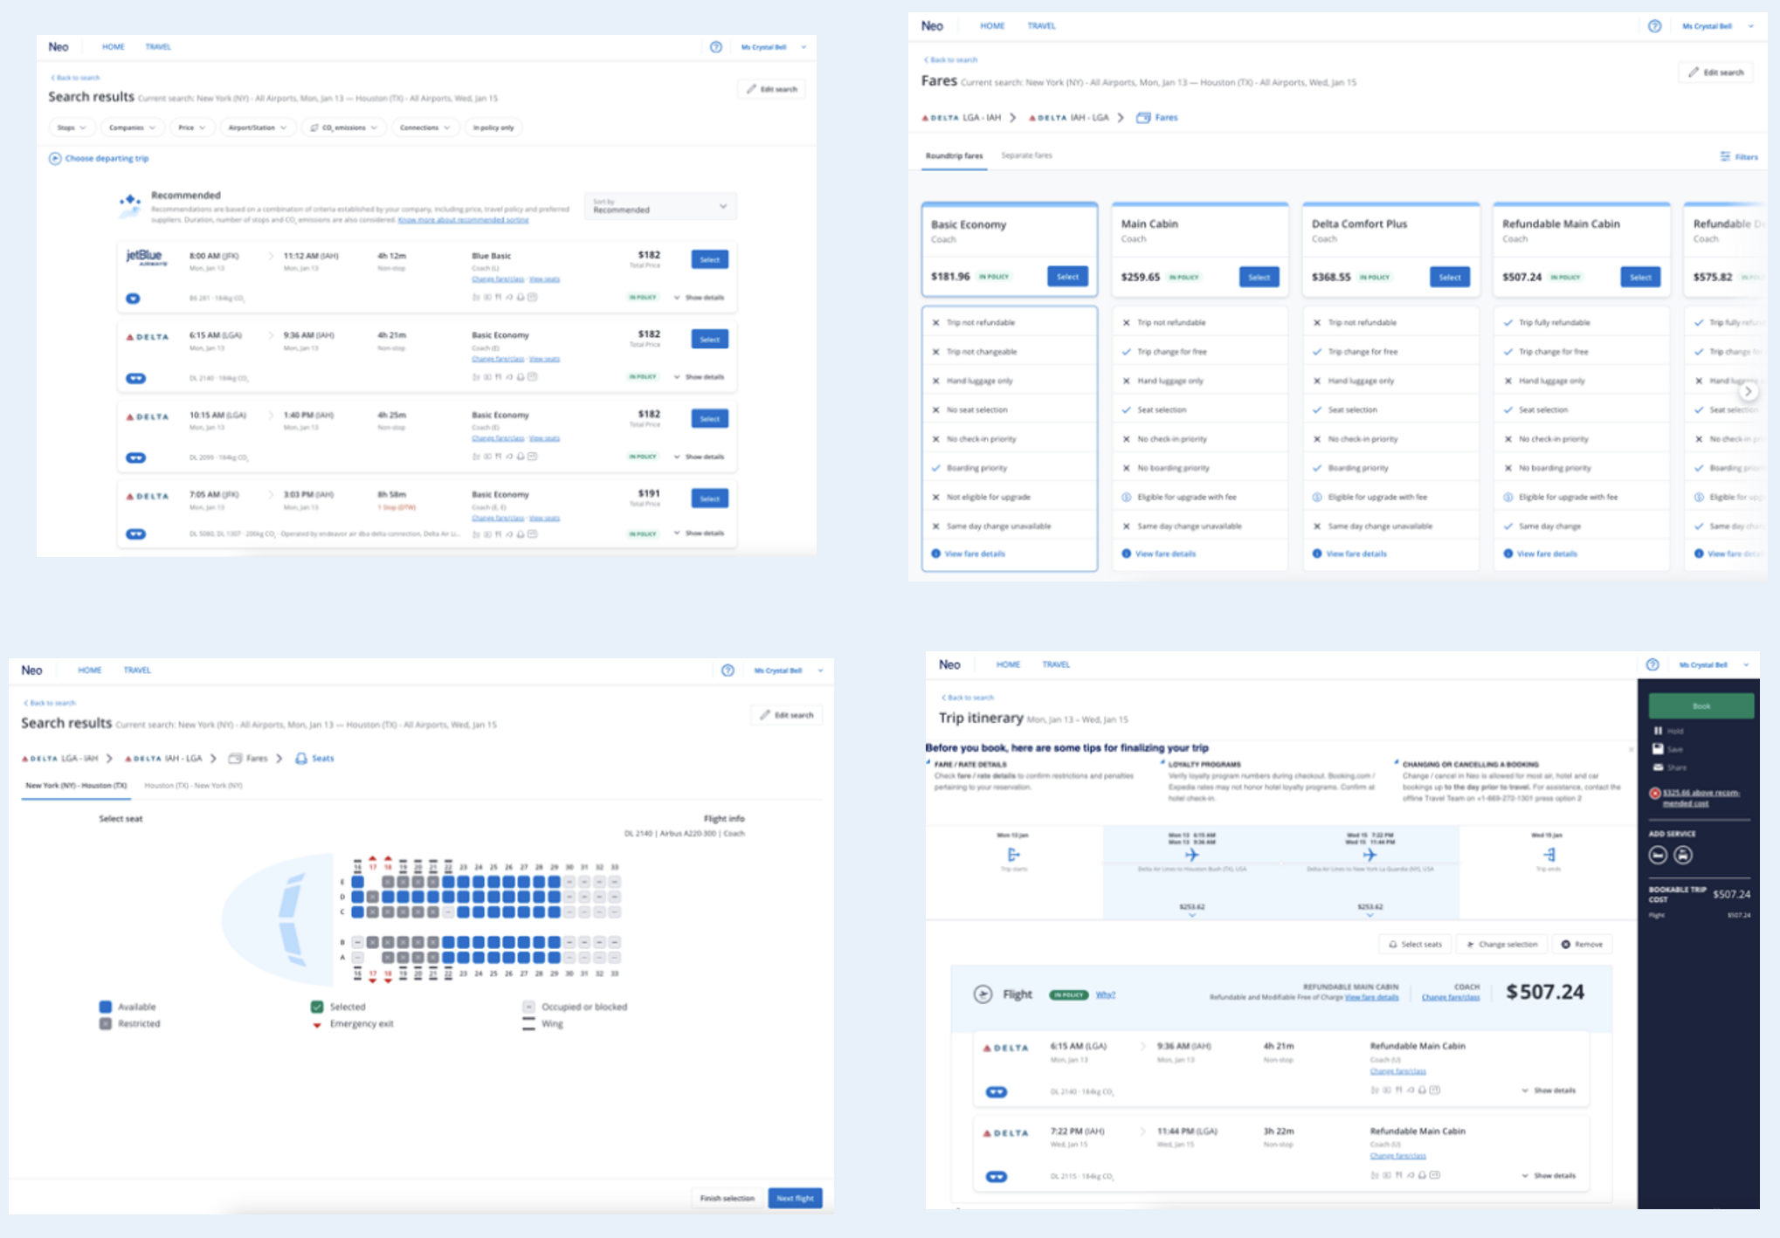The height and width of the screenshot is (1238, 1780).
Task: Switch to Separate fares tab
Action: [1026, 155]
